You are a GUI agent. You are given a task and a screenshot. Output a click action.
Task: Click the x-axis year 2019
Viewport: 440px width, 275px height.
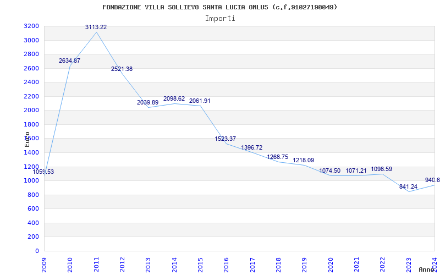tap(305, 265)
